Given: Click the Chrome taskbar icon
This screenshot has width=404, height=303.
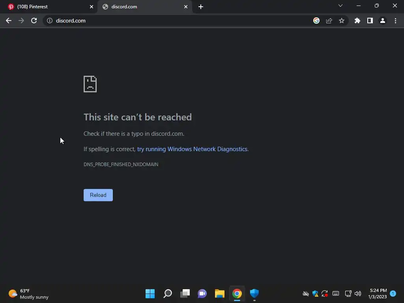Looking at the screenshot, I should click(x=237, y=294).
